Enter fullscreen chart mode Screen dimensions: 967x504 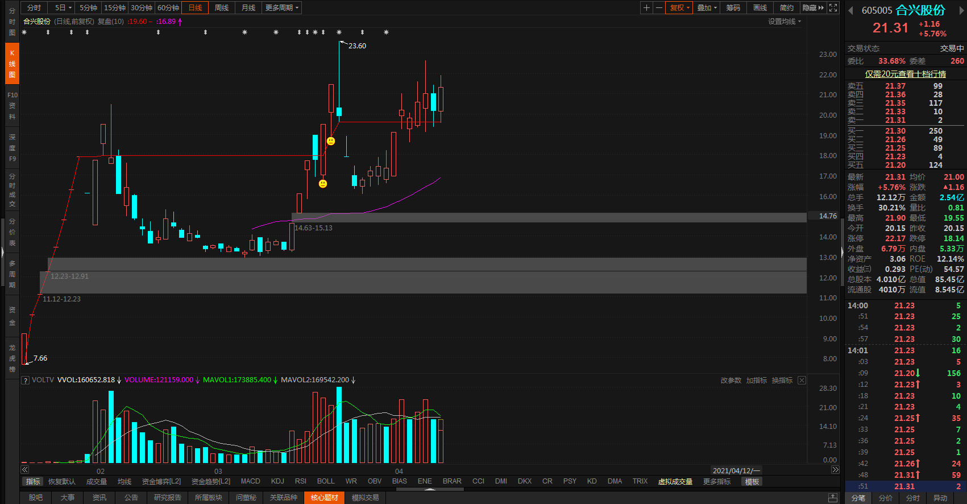(833, 7)
